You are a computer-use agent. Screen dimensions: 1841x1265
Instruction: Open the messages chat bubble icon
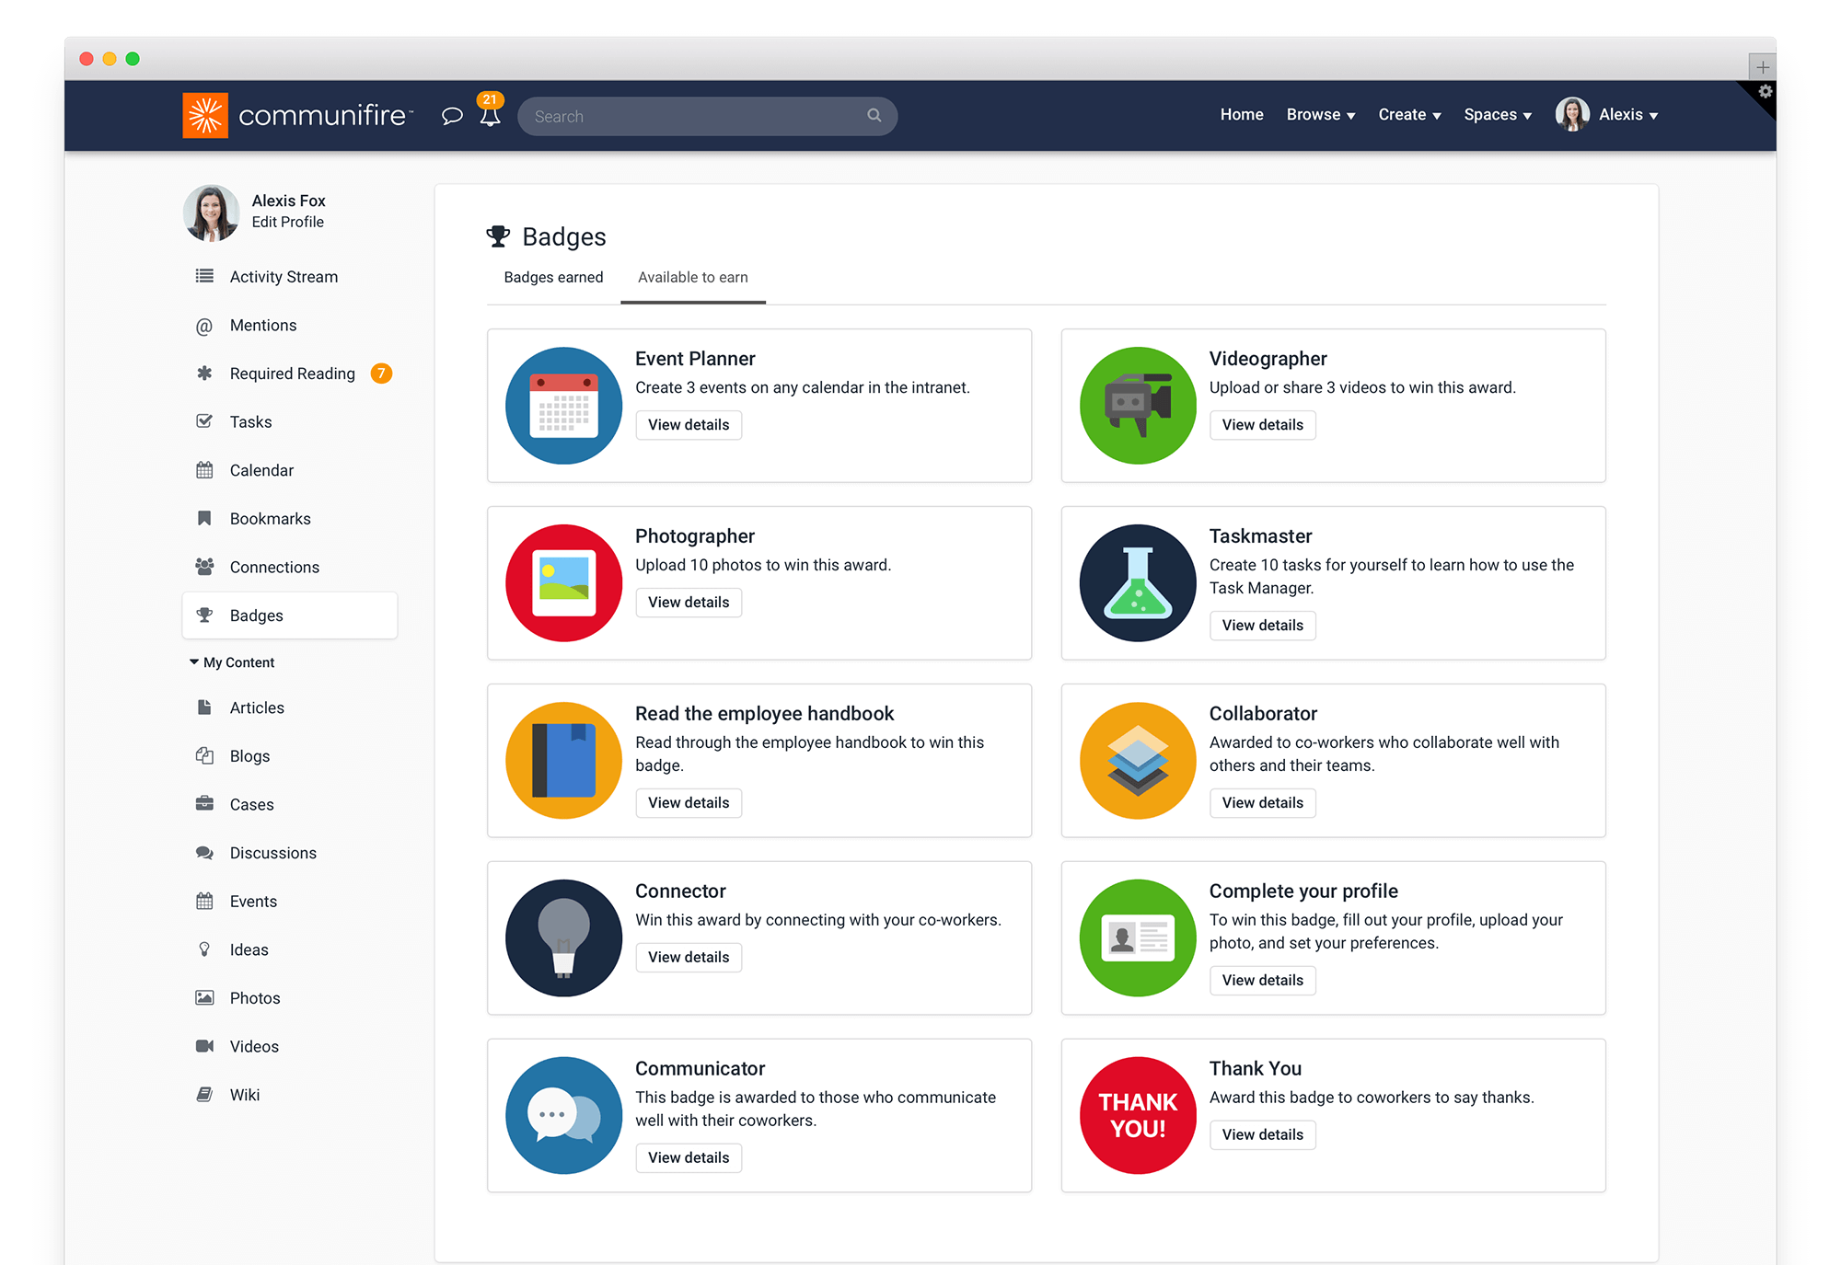452,116
